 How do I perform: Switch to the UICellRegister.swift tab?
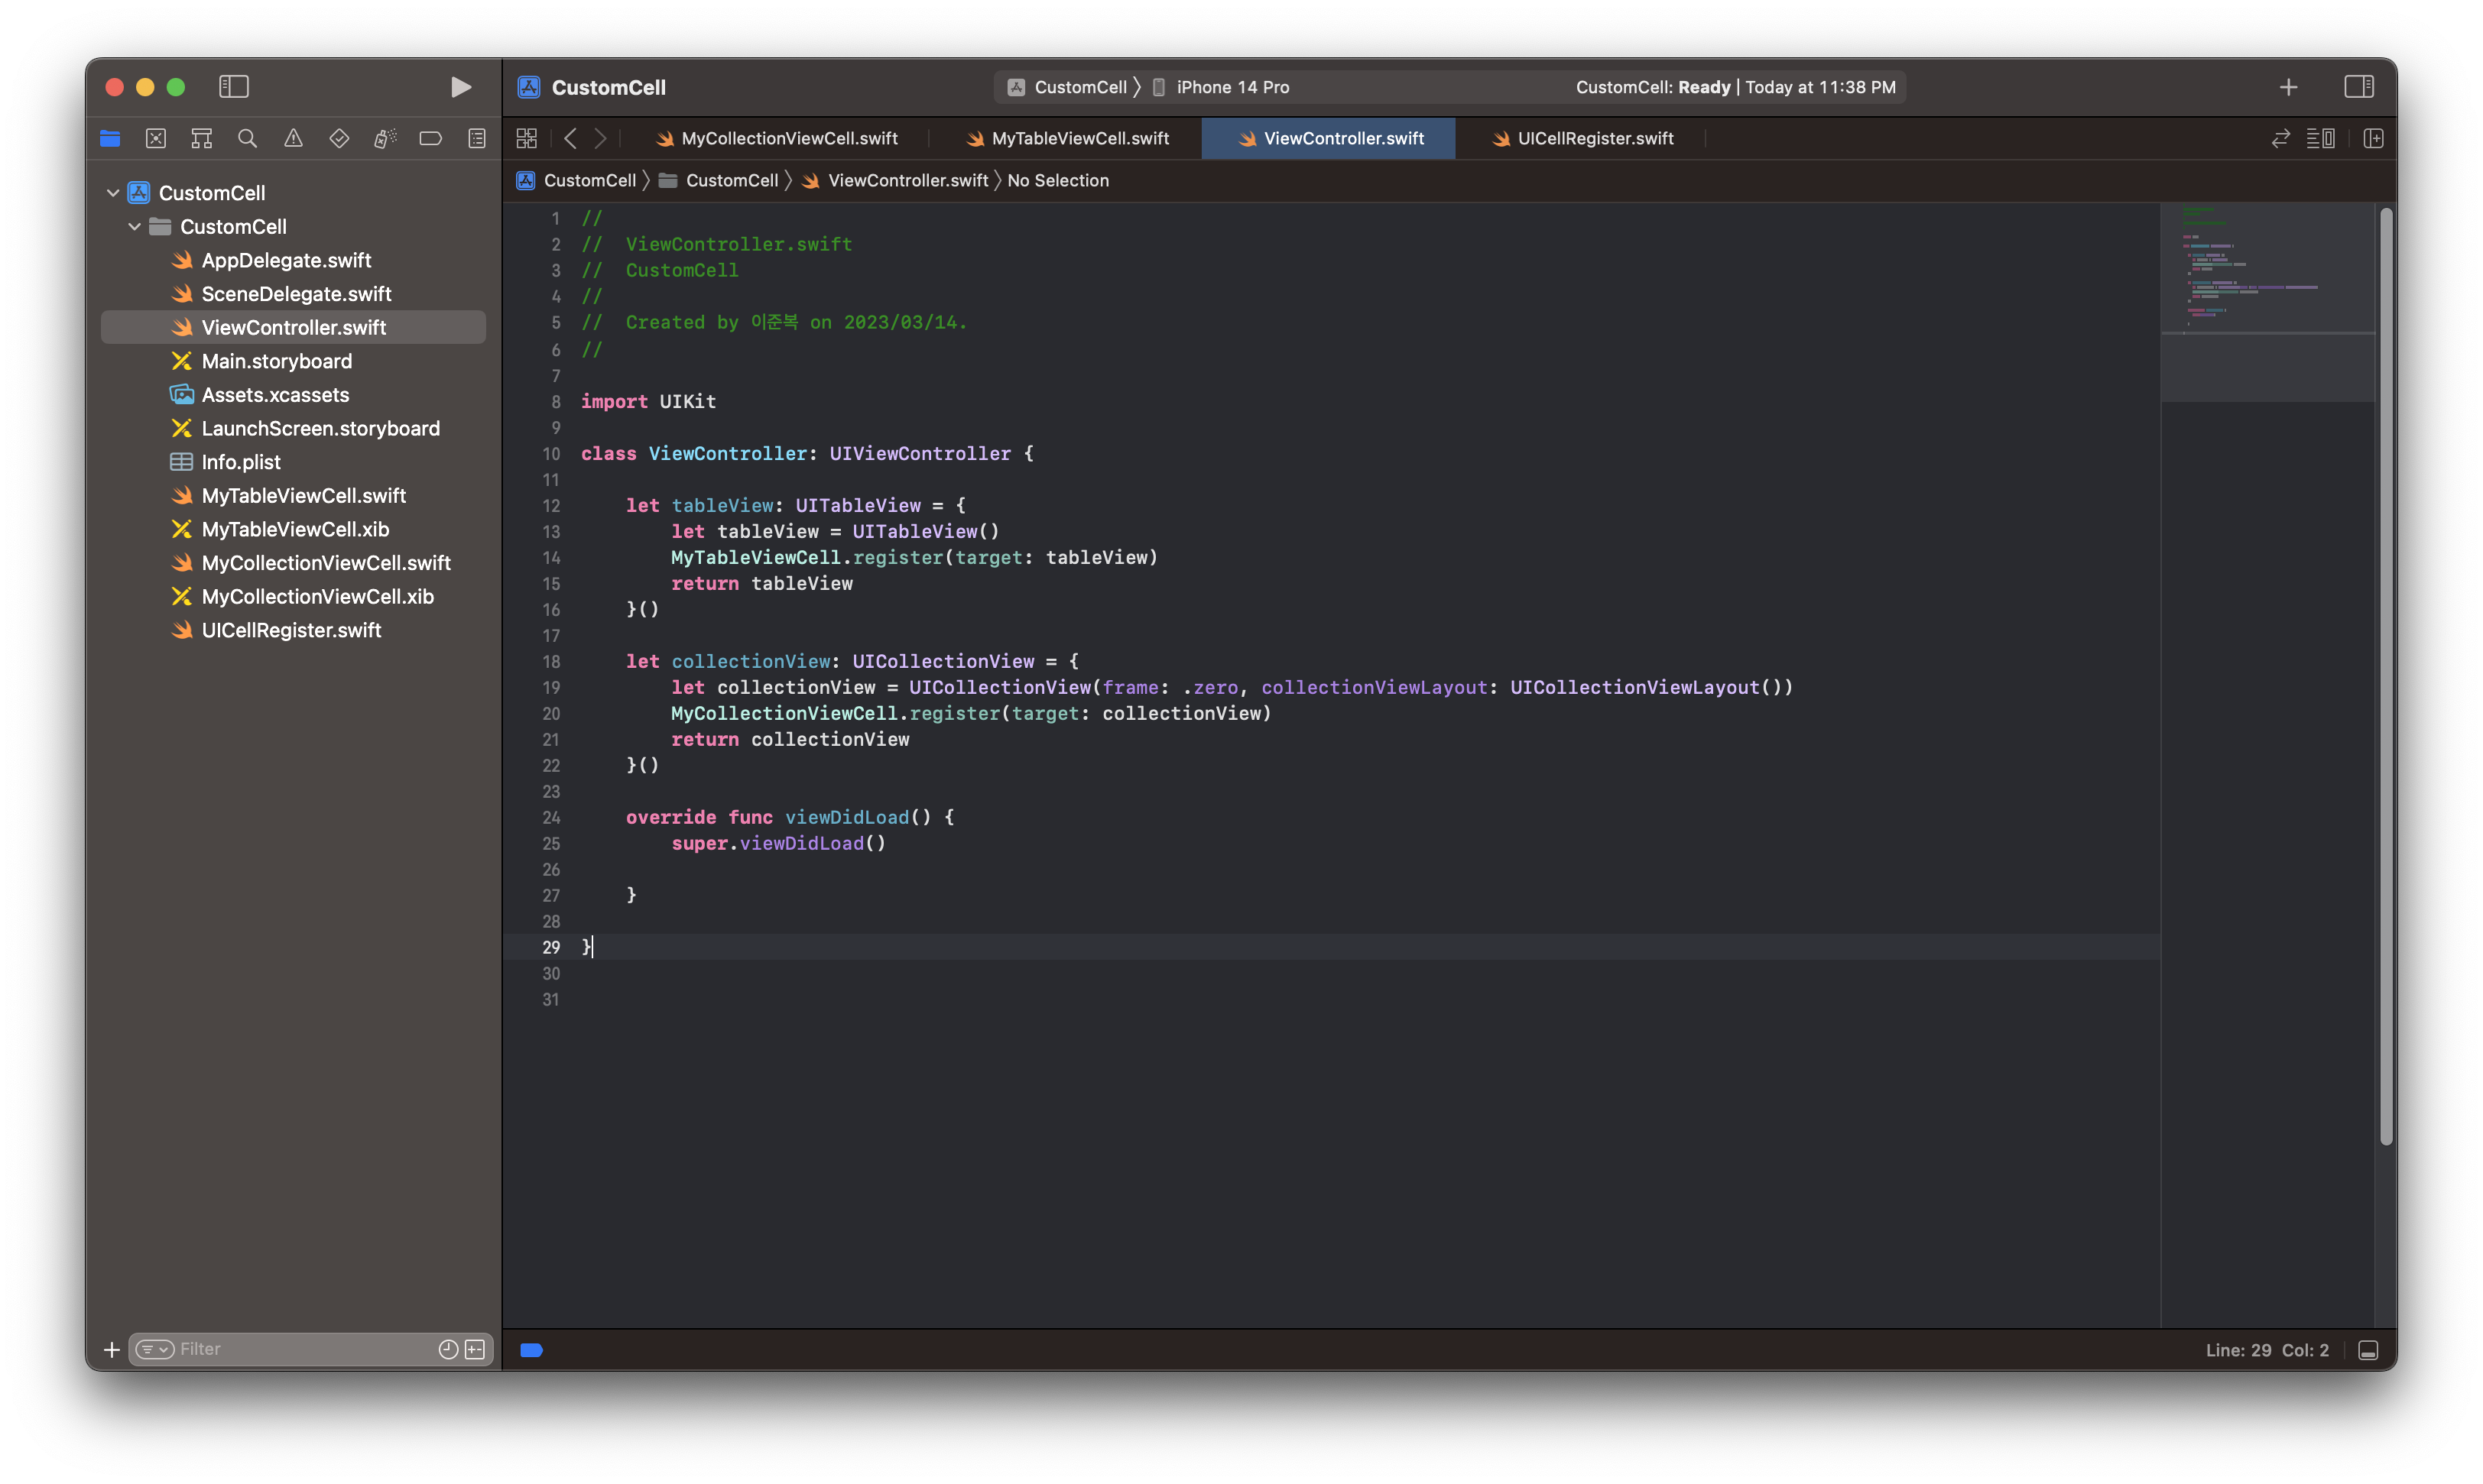point(1595,139)
